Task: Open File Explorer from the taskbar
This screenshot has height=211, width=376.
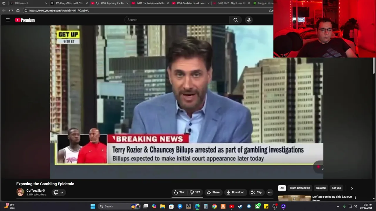Action: 163,206
